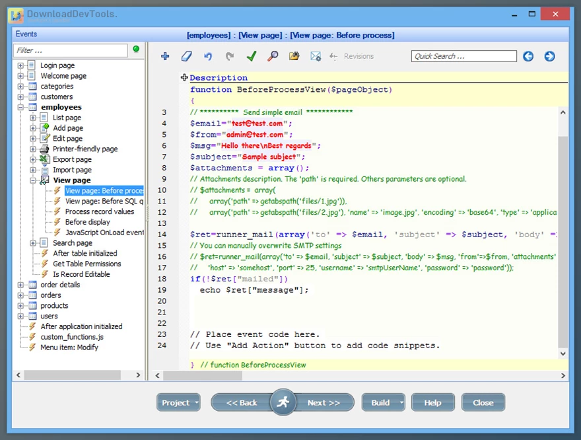
Task: Click the blue forward arrow beside Quick Search
Action: 549,57
